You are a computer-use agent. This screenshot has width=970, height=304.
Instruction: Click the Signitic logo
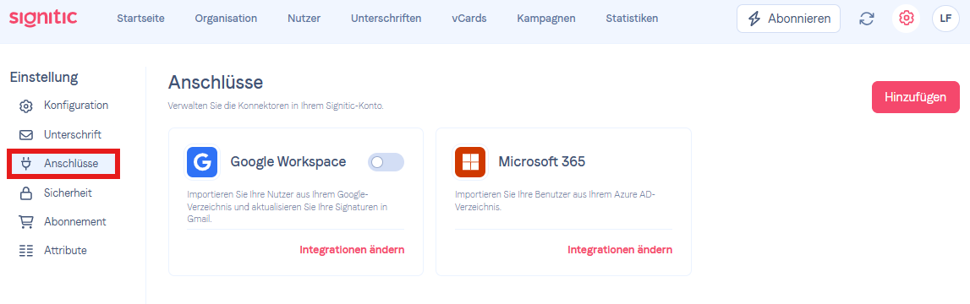tap(43, 17)
